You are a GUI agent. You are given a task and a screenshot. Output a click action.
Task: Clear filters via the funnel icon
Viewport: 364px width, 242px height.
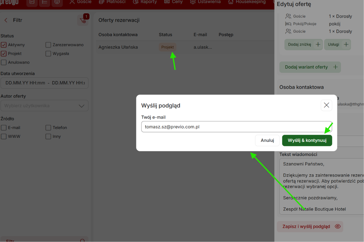click(x=83, y=20)
